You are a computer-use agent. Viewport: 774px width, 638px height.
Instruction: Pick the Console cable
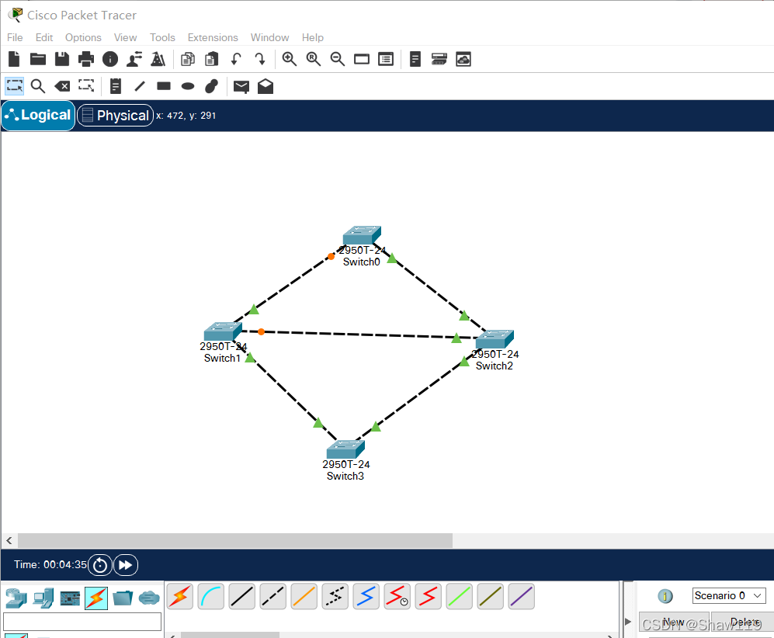[211, 596]
